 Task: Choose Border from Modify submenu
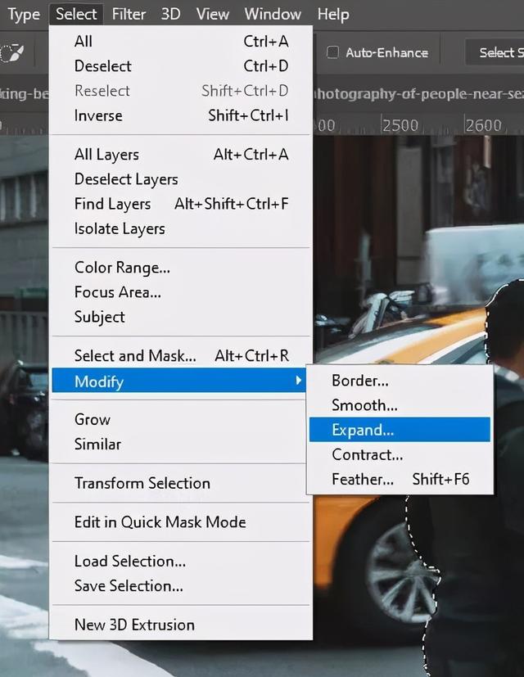click(x=400, y=381)
